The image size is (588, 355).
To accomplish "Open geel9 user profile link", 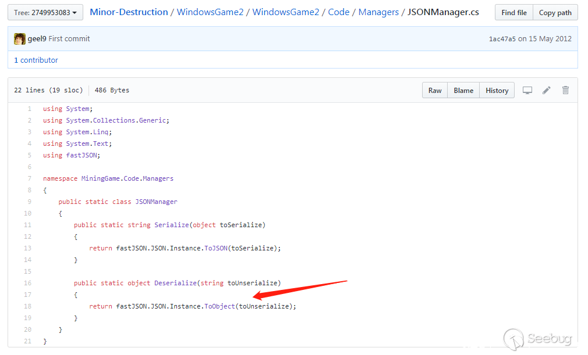I will 37,39.
